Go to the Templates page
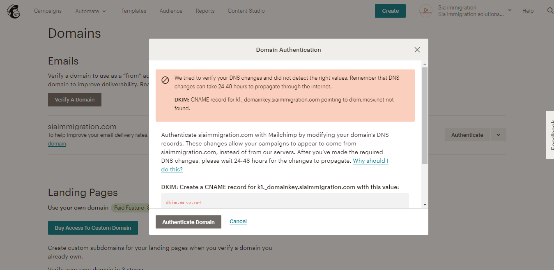The height and width of the screenshot is (270, 554). [x=133, y=11]
